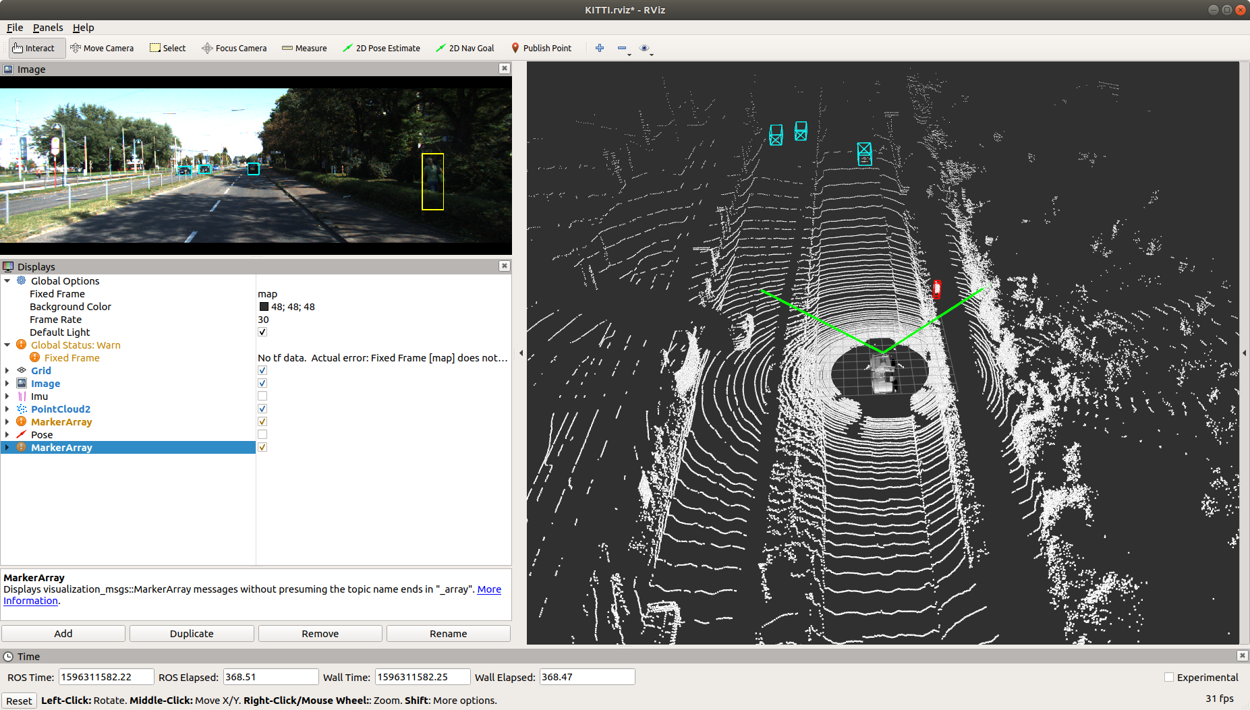Click the Background Color swatch
Screen dimensions: 1250x710
click(263, 306)
